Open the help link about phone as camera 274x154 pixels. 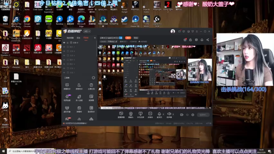tap(76, 123)
